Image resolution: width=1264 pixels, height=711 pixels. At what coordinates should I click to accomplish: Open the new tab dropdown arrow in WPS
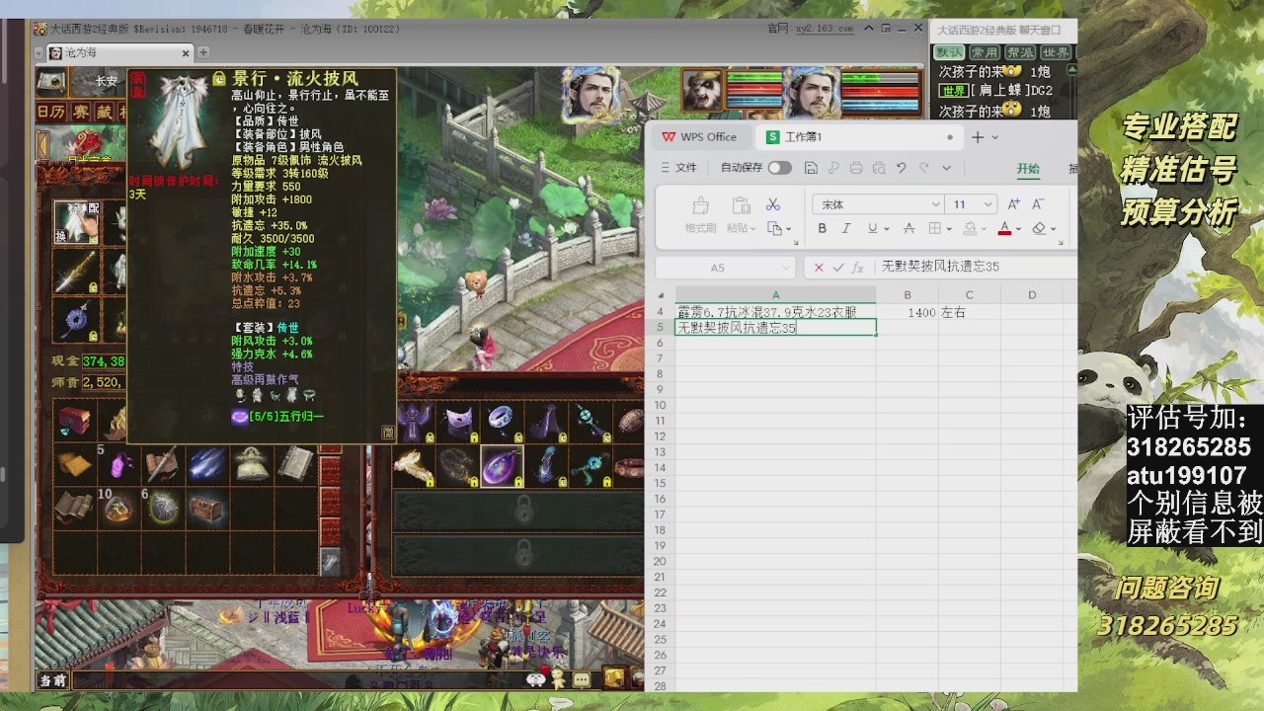coord(994,137)
